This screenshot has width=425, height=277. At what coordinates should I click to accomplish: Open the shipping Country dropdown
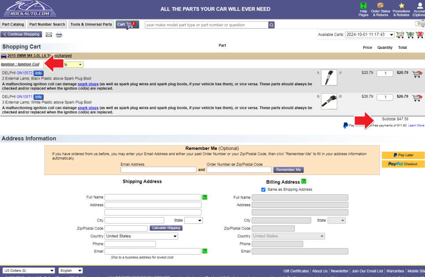point(141,236)
